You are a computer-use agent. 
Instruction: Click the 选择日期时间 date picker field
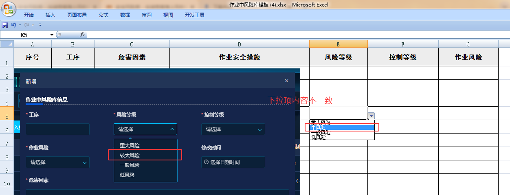[233, 162]
